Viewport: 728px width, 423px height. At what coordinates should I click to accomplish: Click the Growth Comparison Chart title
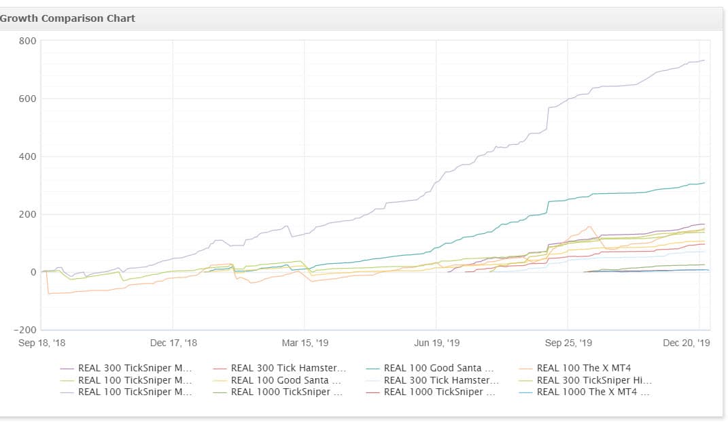pos(67,18)
